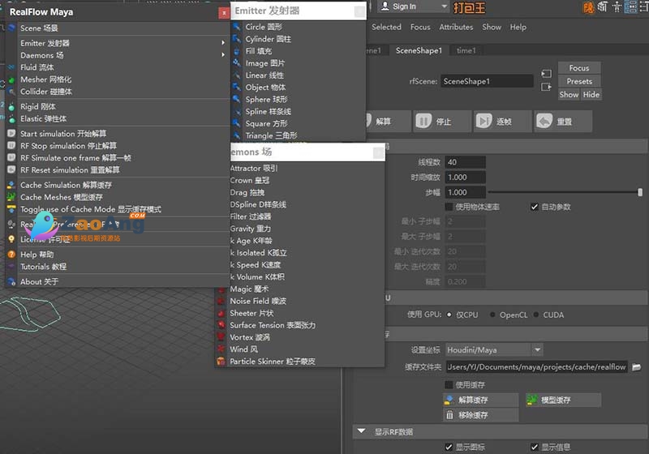649x454 pixels.
Task: Select the 仅CPU radio button
Action: (x=449, y=315)
